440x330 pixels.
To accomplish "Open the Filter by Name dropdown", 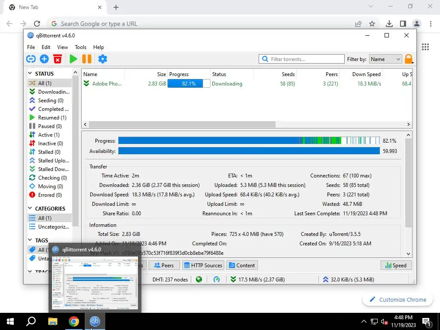I will click(x=385, y=59).
